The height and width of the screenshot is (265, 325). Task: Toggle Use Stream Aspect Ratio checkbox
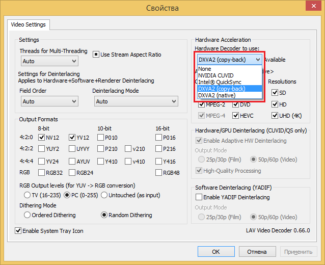pyautogui.click(x=96, y=55)
